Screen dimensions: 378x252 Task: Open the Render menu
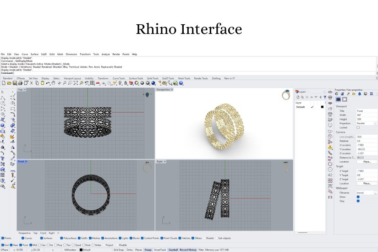point(116,54)
